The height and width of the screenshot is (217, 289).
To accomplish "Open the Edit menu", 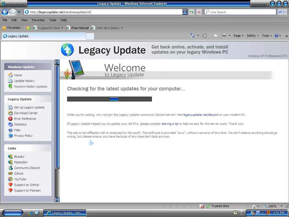I will click(x=14, y=20).
